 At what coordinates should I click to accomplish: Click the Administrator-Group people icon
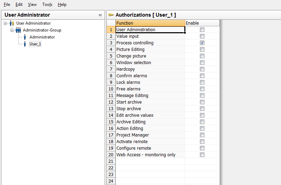pos(18,30)
